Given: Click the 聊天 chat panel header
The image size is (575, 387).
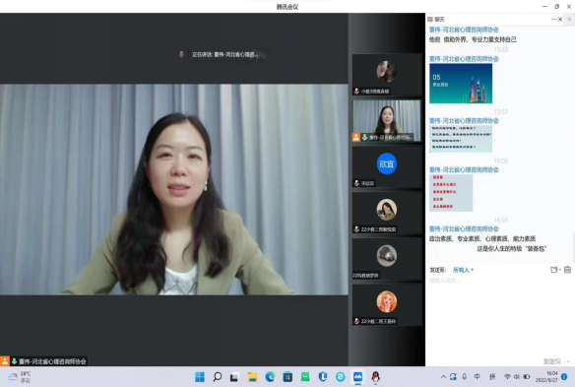Looking at the screenshot, I should click(436, 19).
